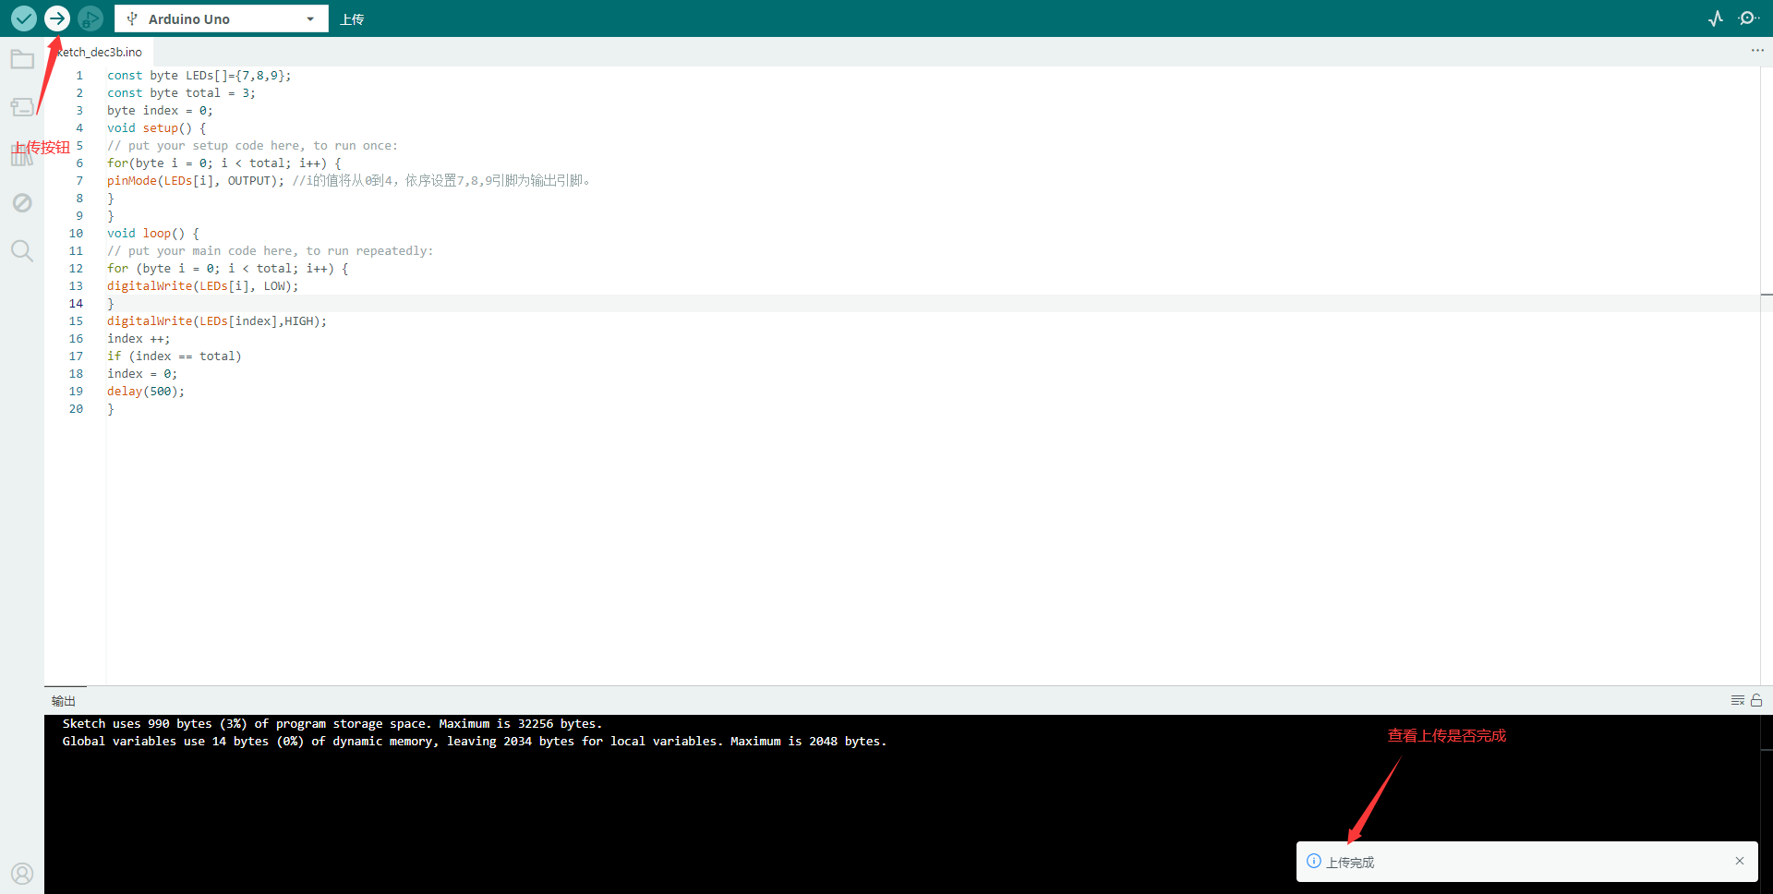Open the Debug sidebar panel icon
Image resolution: width=1773 pixels, height=894 pixels.
pyautogui.click(x=22, y=202)
